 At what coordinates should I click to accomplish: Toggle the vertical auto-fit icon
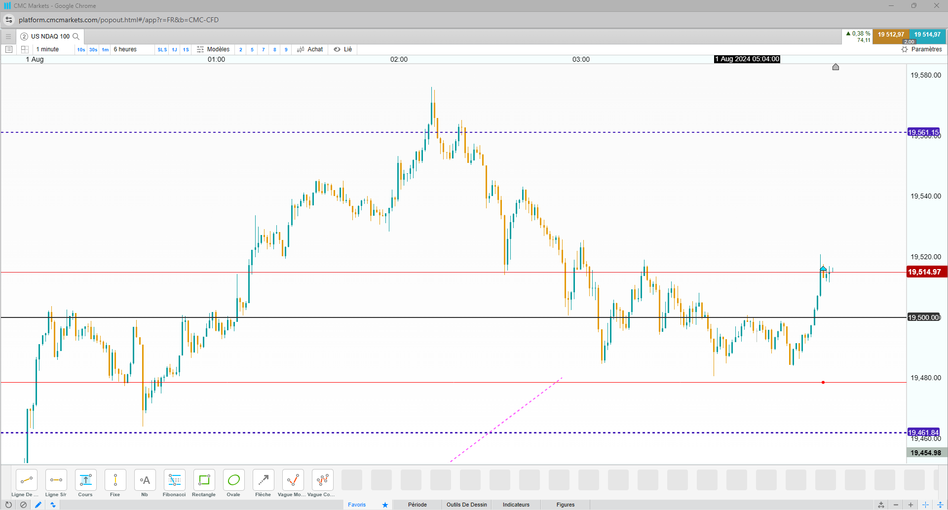pos(940,505)
